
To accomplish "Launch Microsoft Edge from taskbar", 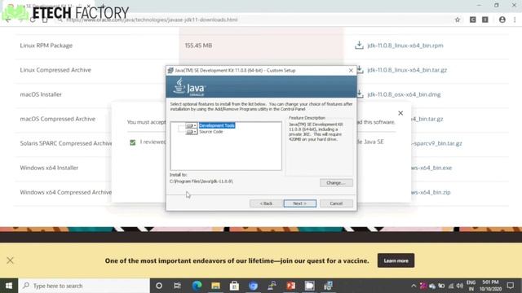I will click(x=197, y=286).
